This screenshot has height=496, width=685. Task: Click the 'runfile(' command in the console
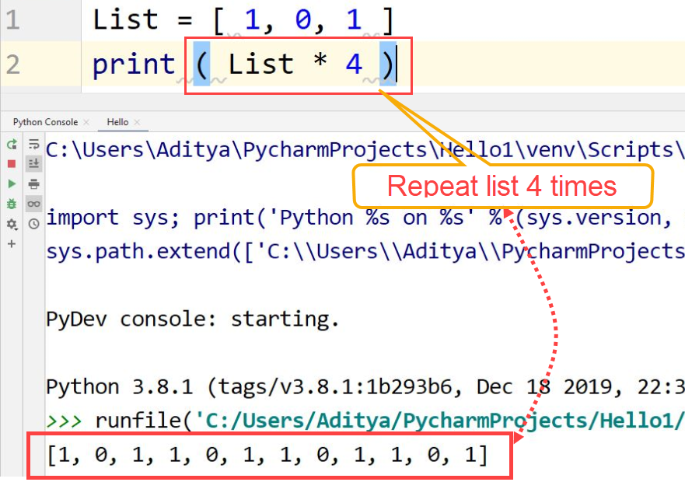pos(143,421)
